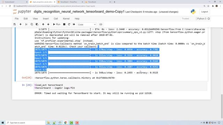Click the Trusted notebook indicator
The width and height of the screenshot is (223, 125).
[185, 19]
